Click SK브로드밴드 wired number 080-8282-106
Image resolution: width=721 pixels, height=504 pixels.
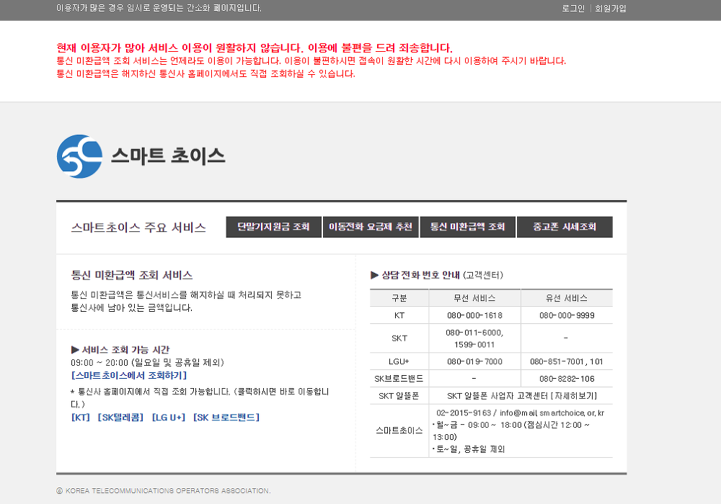(x=567, y=379)
